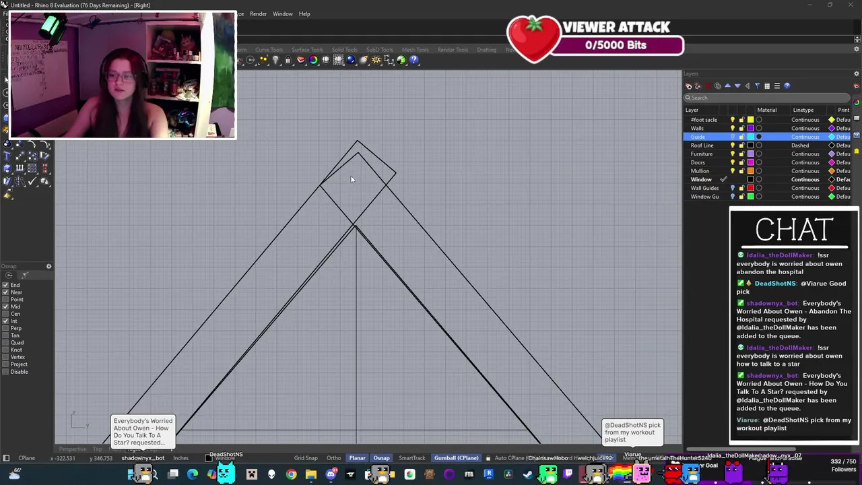Check the Disable osnap checkbox
862x485 pixels.
5,371
